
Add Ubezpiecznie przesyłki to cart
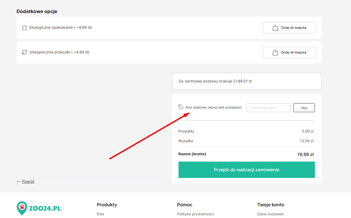289,52
